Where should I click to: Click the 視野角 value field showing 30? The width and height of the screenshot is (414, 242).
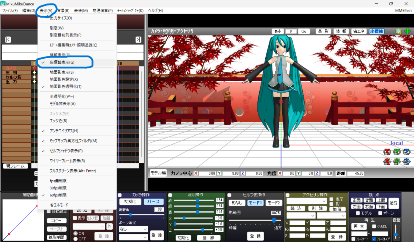pyautogui.click(x=159, y=209)
